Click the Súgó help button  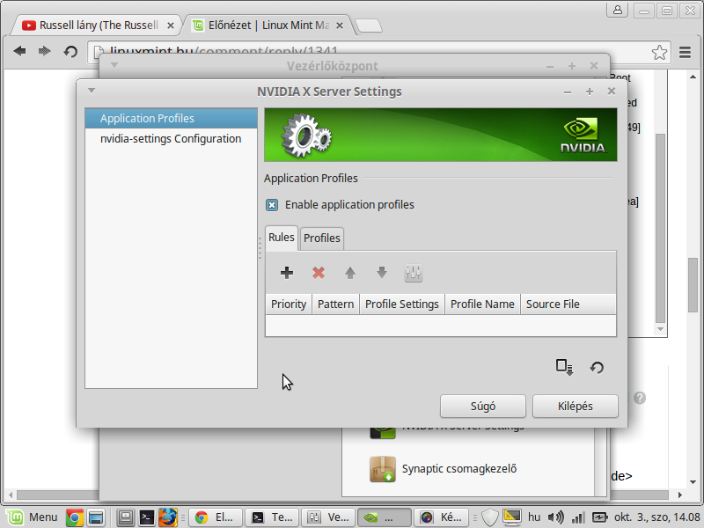pyautogui.click(x=482, y=406)
